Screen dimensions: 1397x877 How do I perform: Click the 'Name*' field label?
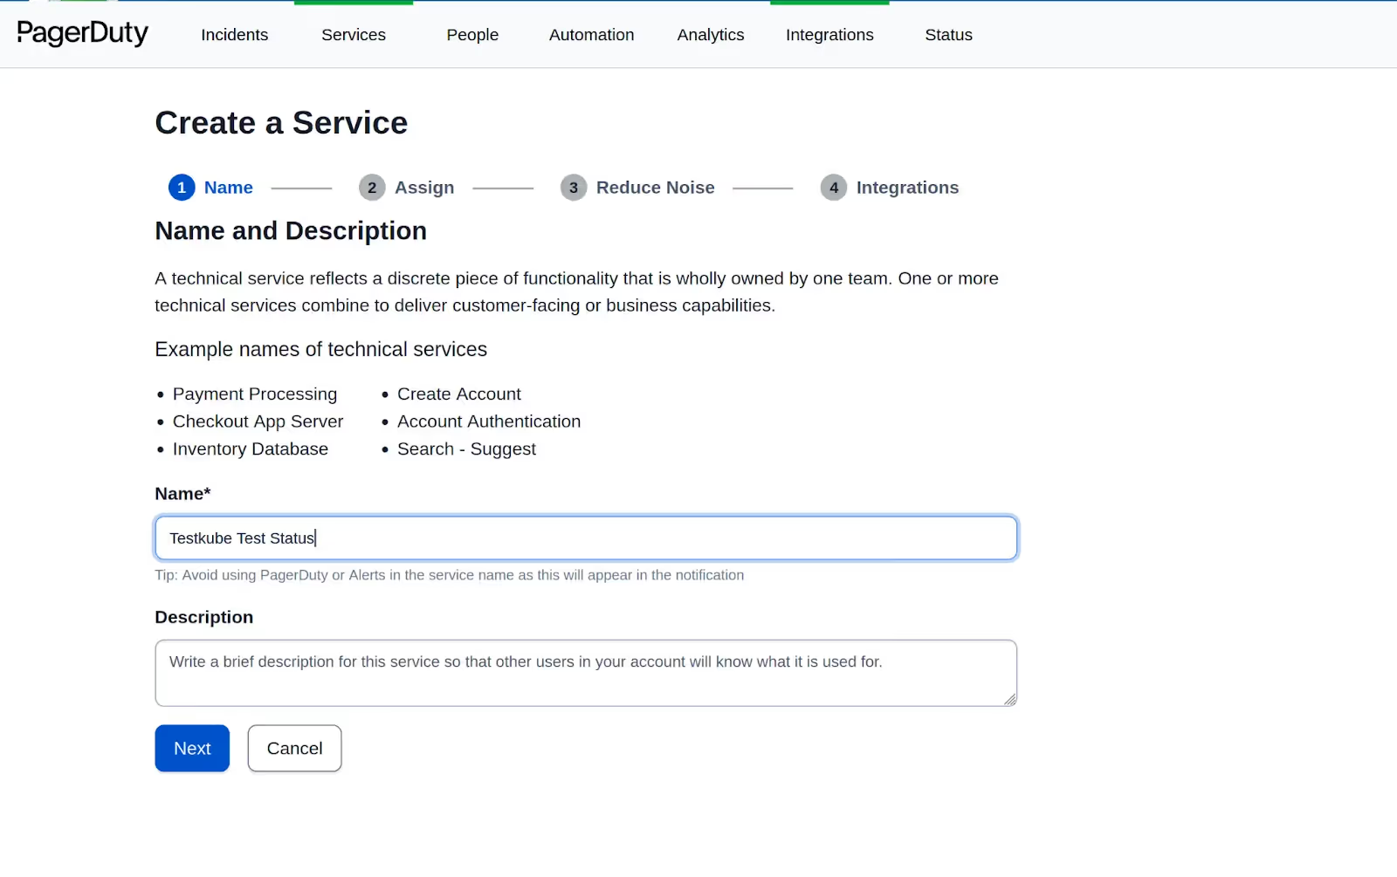pyautogui.click(x=182, y=494)
